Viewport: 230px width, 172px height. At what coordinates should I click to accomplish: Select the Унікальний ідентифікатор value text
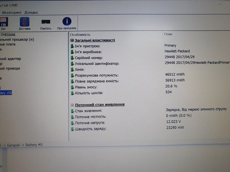tap(197, 63)
